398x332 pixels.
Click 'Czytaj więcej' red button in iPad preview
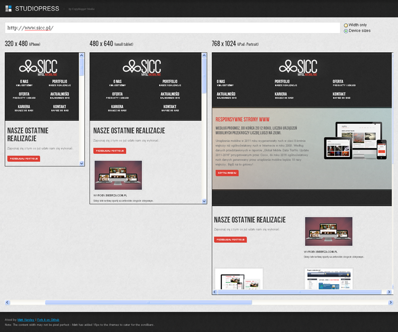[227, 173]
